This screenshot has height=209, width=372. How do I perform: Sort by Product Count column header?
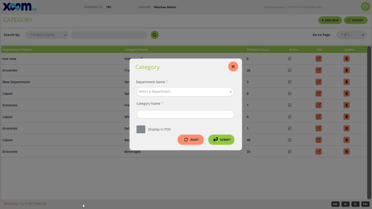pyautogui.click(x=258, y=50)
